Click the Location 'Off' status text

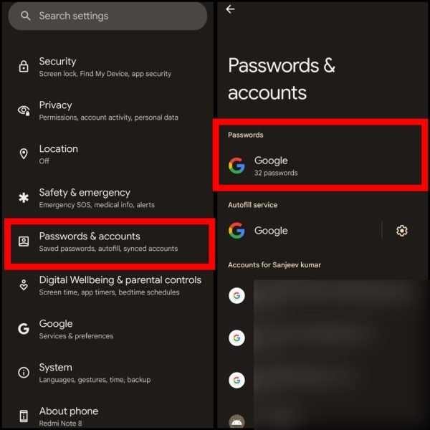(44, 161)
